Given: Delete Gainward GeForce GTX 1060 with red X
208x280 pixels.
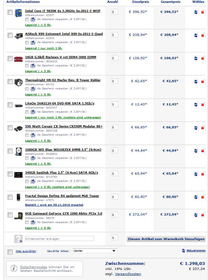Looking at the screenshot, I should (203, 215).
